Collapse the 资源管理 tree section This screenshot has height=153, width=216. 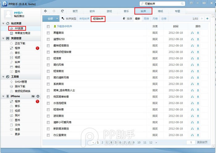pyautogui.click(x=3, y=39)
